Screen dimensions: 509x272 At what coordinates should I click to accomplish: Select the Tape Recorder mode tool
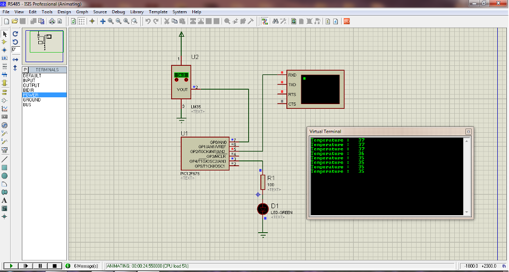coord(5,117)
